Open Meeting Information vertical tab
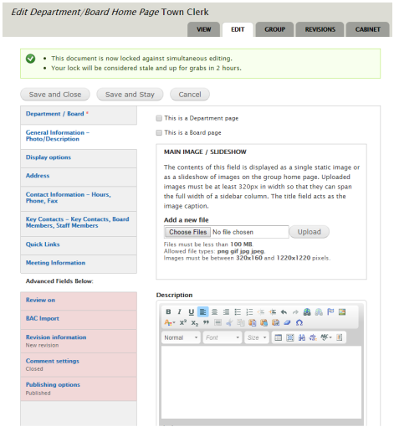The height and width of the screenshot is (432, 394). click(79, 264)
